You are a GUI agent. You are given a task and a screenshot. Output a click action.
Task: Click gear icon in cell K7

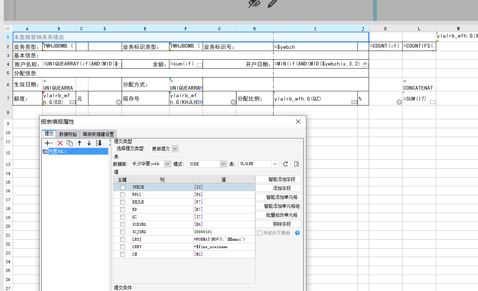pos(399,102)
